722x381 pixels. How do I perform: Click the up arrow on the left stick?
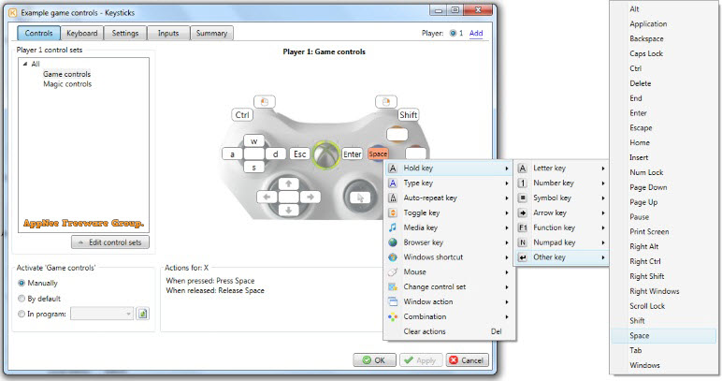pos(289,183)
